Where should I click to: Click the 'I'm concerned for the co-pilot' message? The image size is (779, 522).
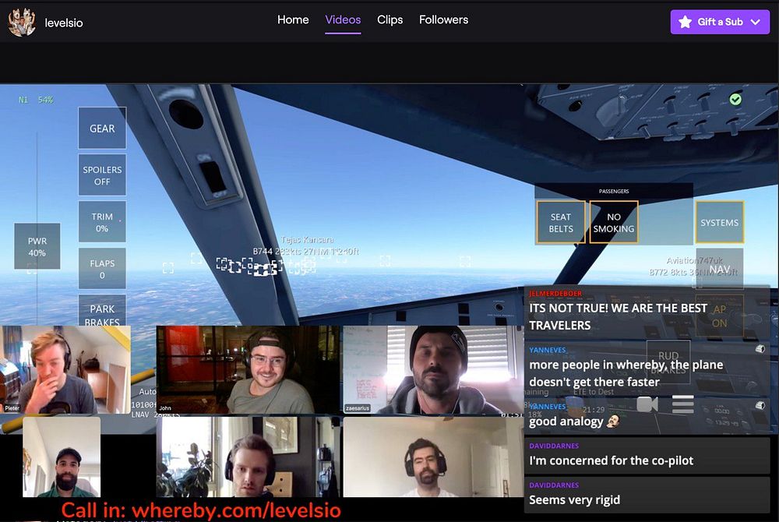click(x=611, y=460)
